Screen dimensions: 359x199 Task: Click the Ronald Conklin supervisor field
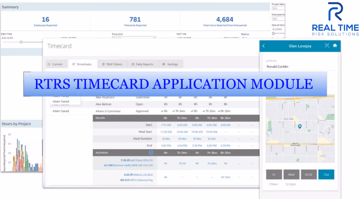point(300,67)
